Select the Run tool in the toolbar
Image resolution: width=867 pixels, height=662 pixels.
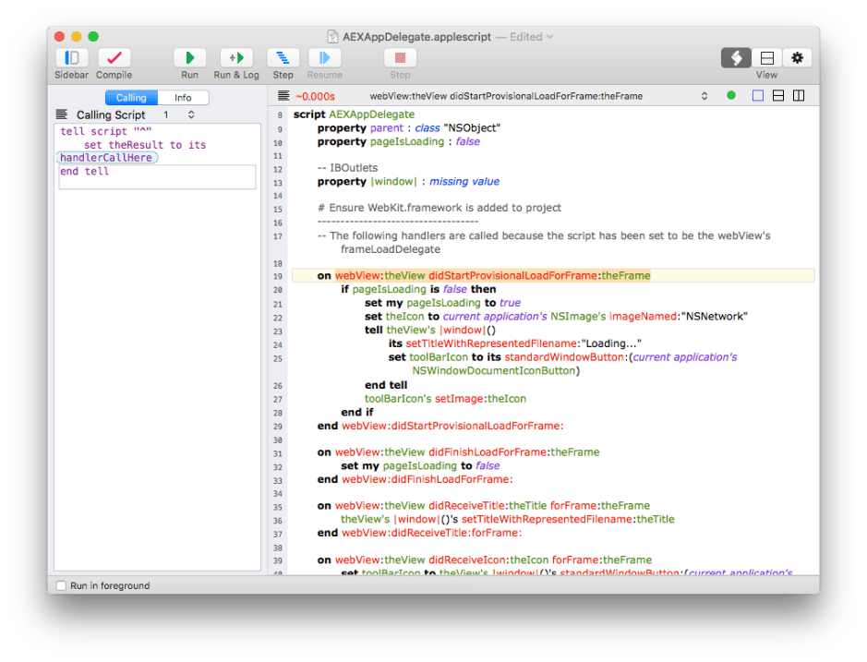point(188,57)
